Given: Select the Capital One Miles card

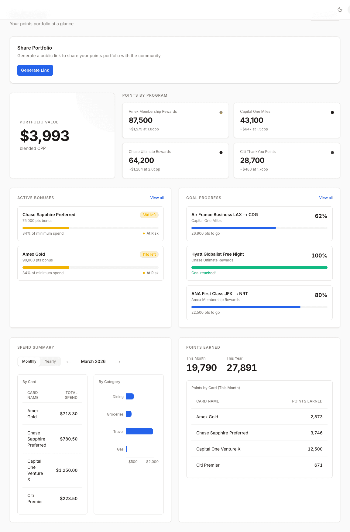Looking at the screenshot, I should coord(287,120).
